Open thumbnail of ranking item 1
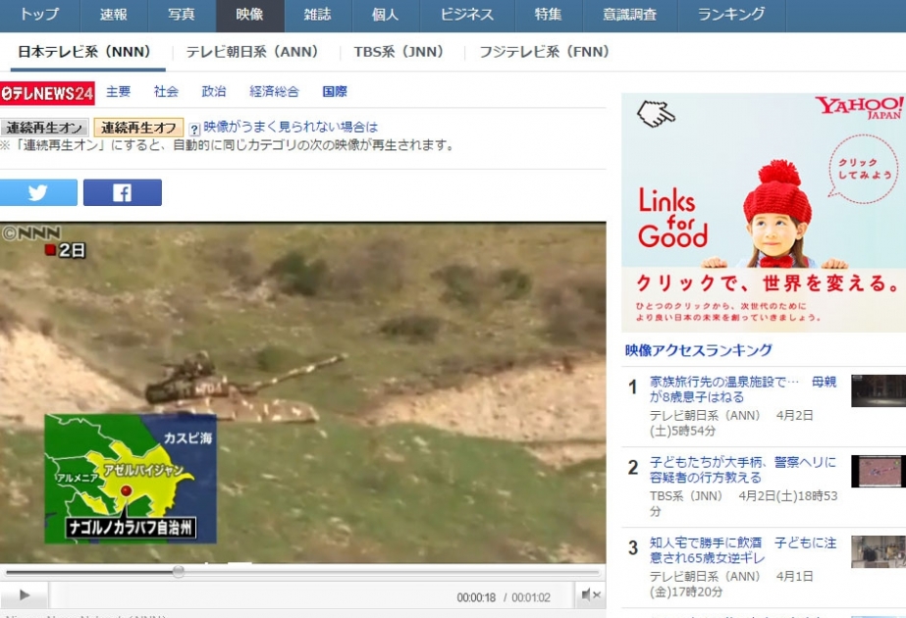The width and height of the screenshot is (906, 618). [879, 391]
